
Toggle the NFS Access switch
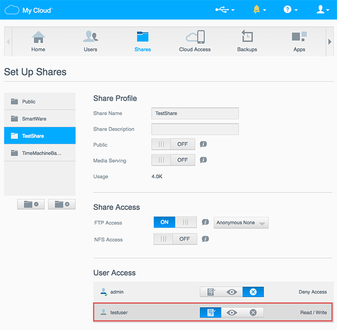coord(175,239)
